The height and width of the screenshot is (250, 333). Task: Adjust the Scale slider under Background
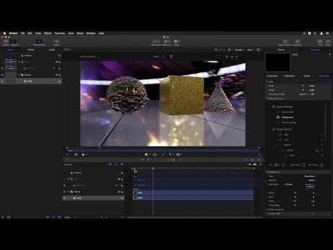point(295,201)
